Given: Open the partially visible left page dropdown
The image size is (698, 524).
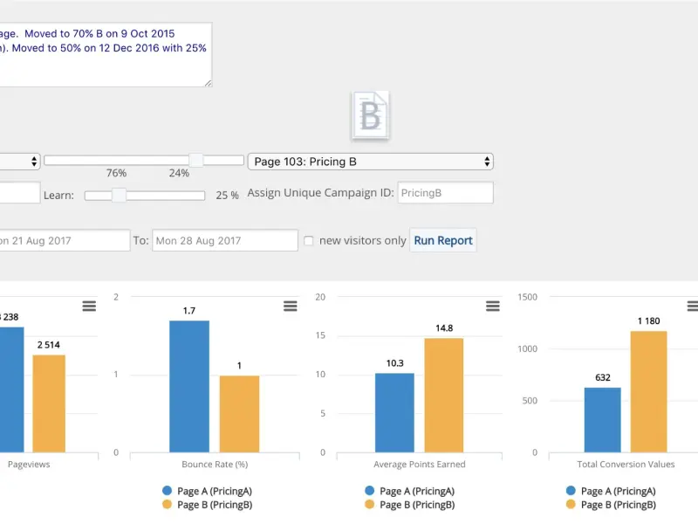Looking at the screenshot, I should click(19, 162).
